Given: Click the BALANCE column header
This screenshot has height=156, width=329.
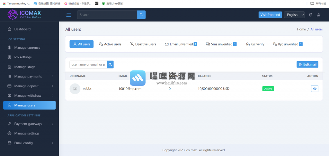Looking at the screenshot, I should [204, 76].
